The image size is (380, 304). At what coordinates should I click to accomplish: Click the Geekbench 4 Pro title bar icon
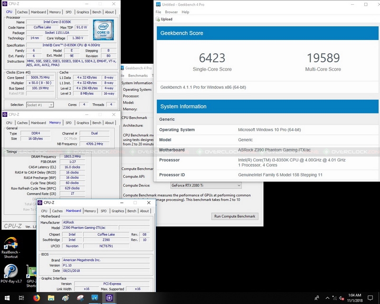click(x=158, y=4)
